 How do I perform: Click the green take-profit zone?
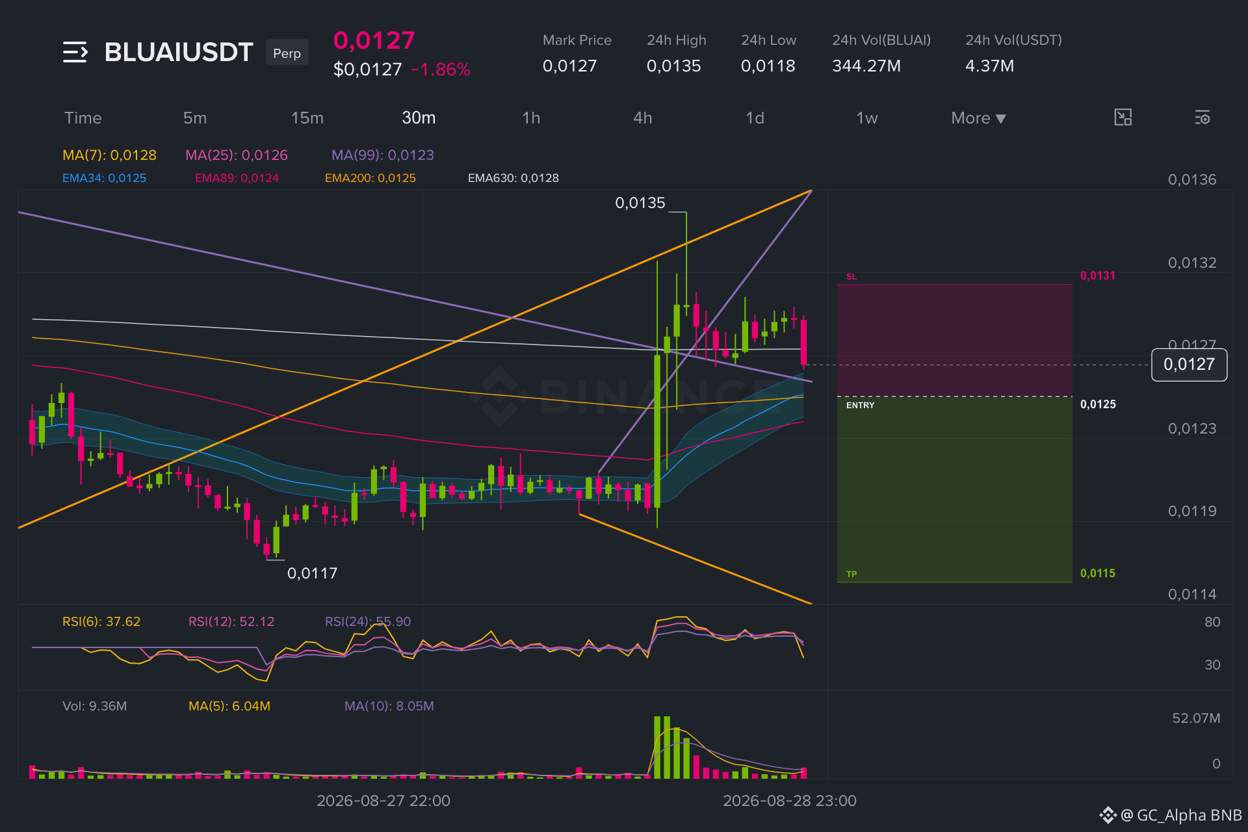[x=954, y=489]
